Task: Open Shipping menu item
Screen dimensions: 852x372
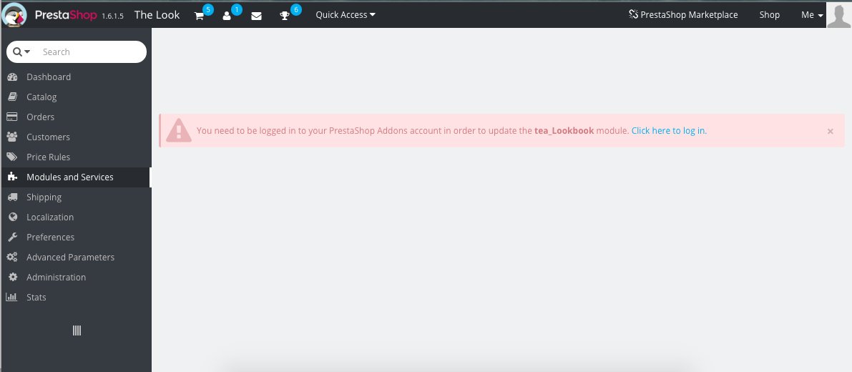Action: click(76, 197)
